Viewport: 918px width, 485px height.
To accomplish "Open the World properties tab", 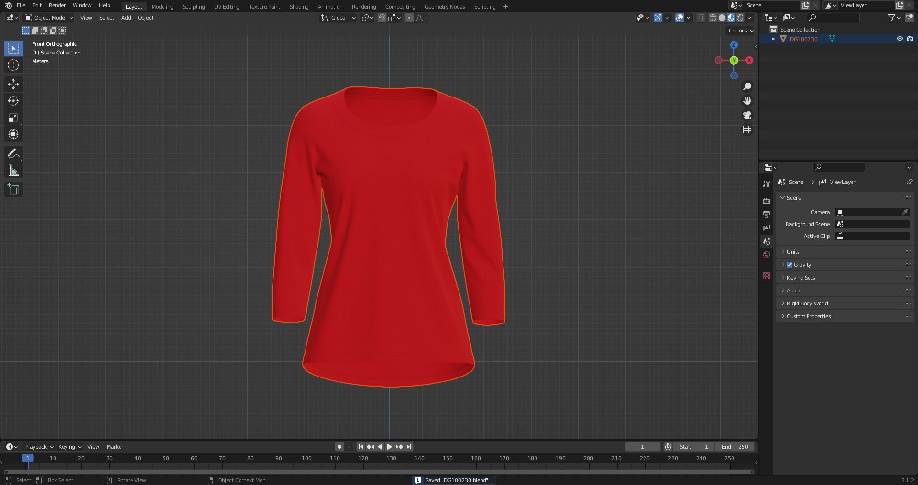I will coord(766,255).
